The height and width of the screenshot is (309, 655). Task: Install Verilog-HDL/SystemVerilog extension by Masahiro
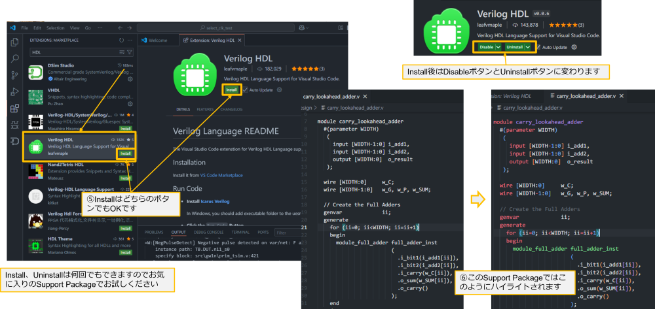click(126, 129)
